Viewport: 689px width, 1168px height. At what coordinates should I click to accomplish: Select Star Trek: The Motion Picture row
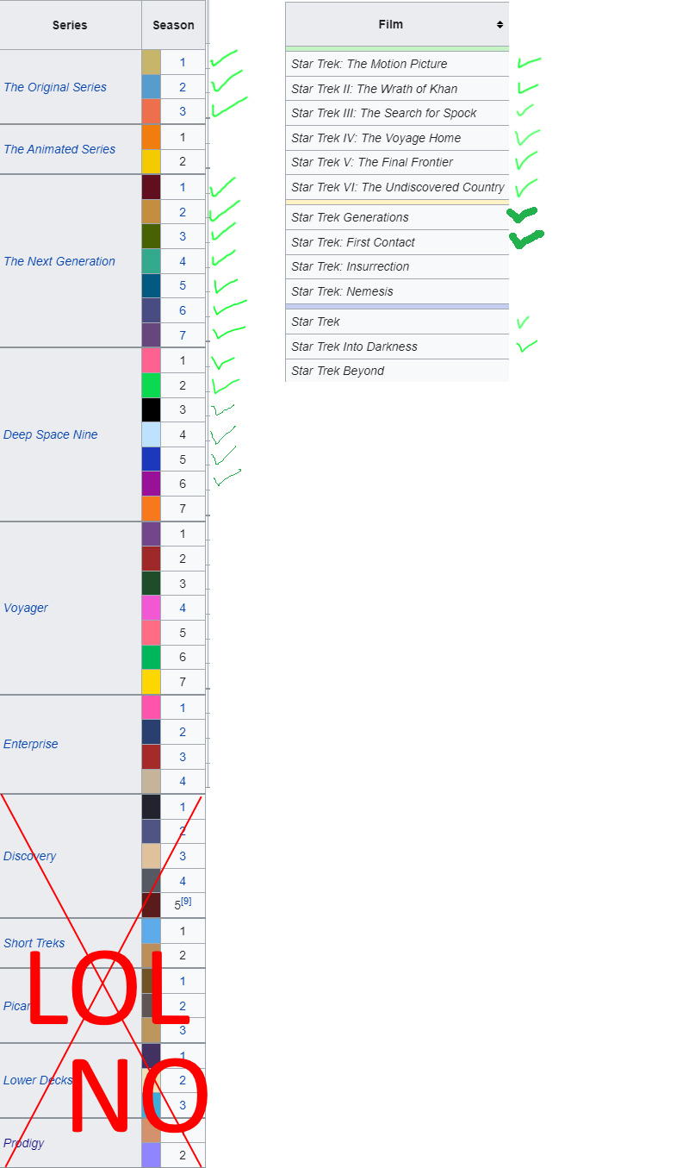[397, 64]
